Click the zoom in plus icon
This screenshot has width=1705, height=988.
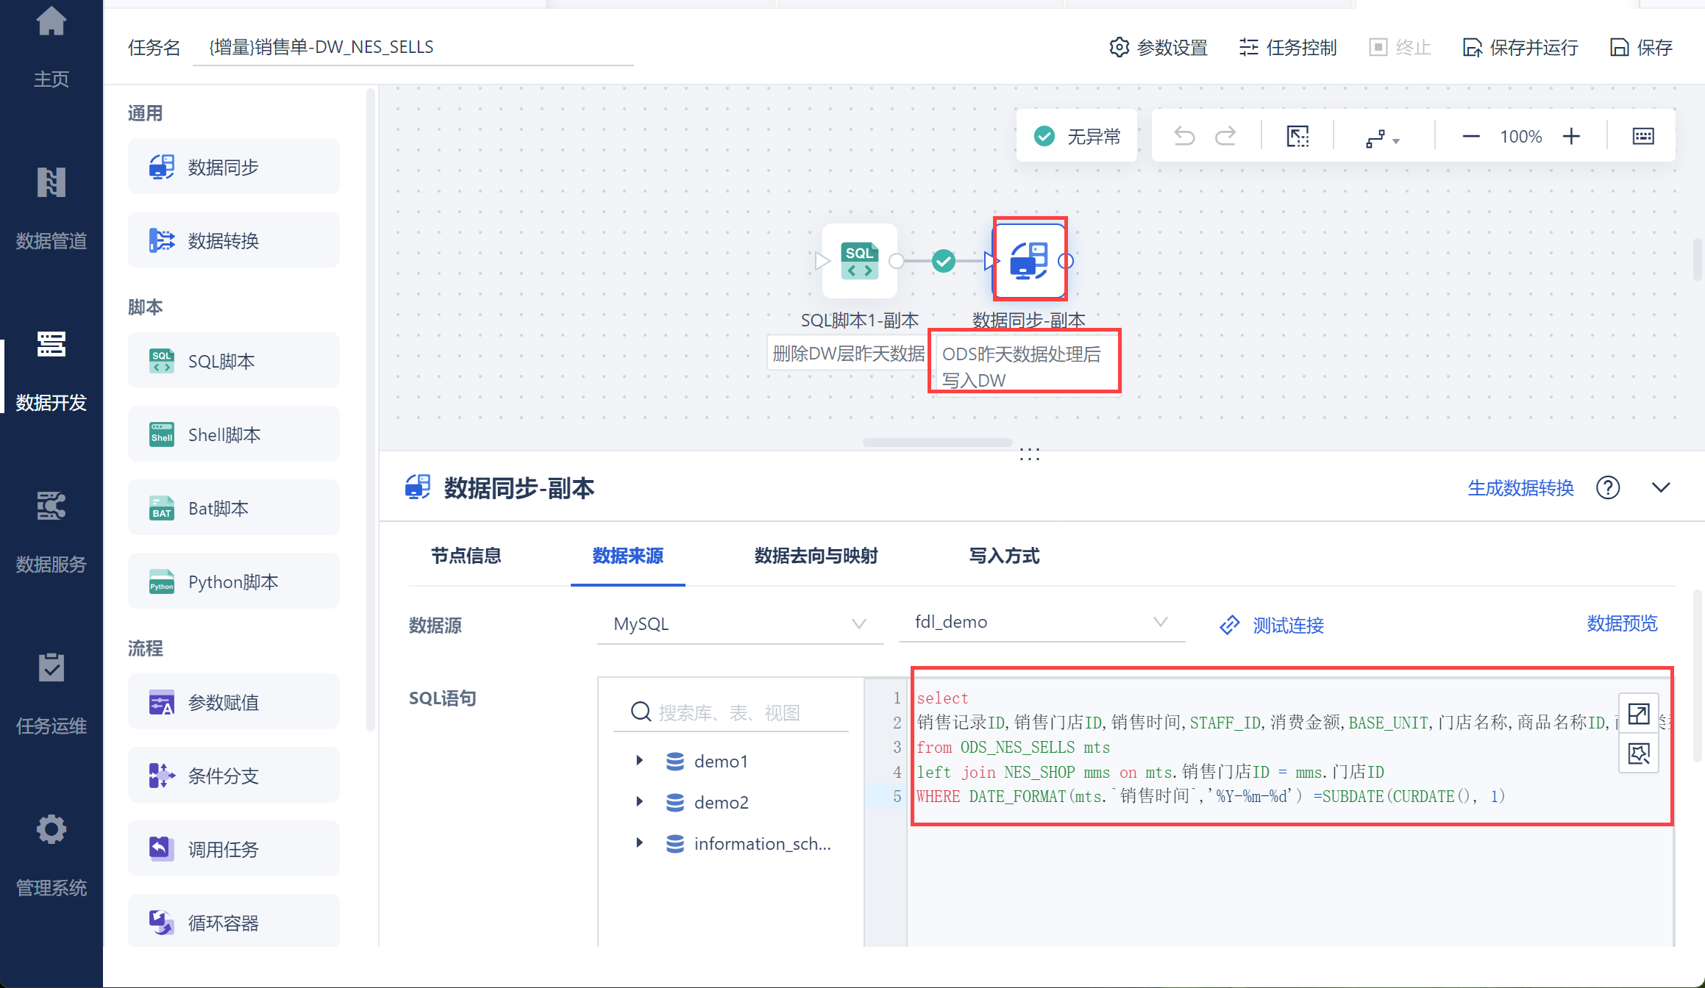1571,136
